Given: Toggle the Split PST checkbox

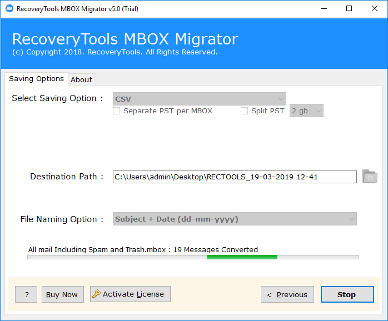Looking at the screenshot, I should (244, 111).
